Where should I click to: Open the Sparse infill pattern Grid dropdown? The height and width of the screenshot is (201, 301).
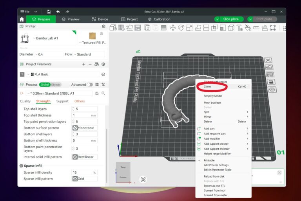coord(85,179)
